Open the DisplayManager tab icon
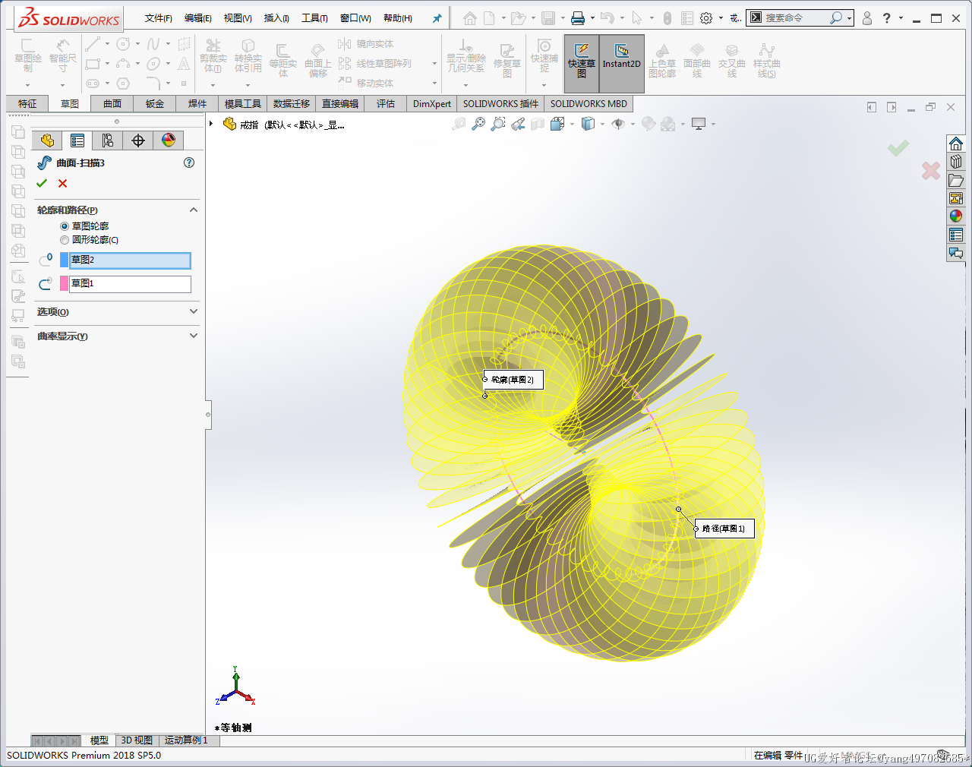 [x=169, y=140]
